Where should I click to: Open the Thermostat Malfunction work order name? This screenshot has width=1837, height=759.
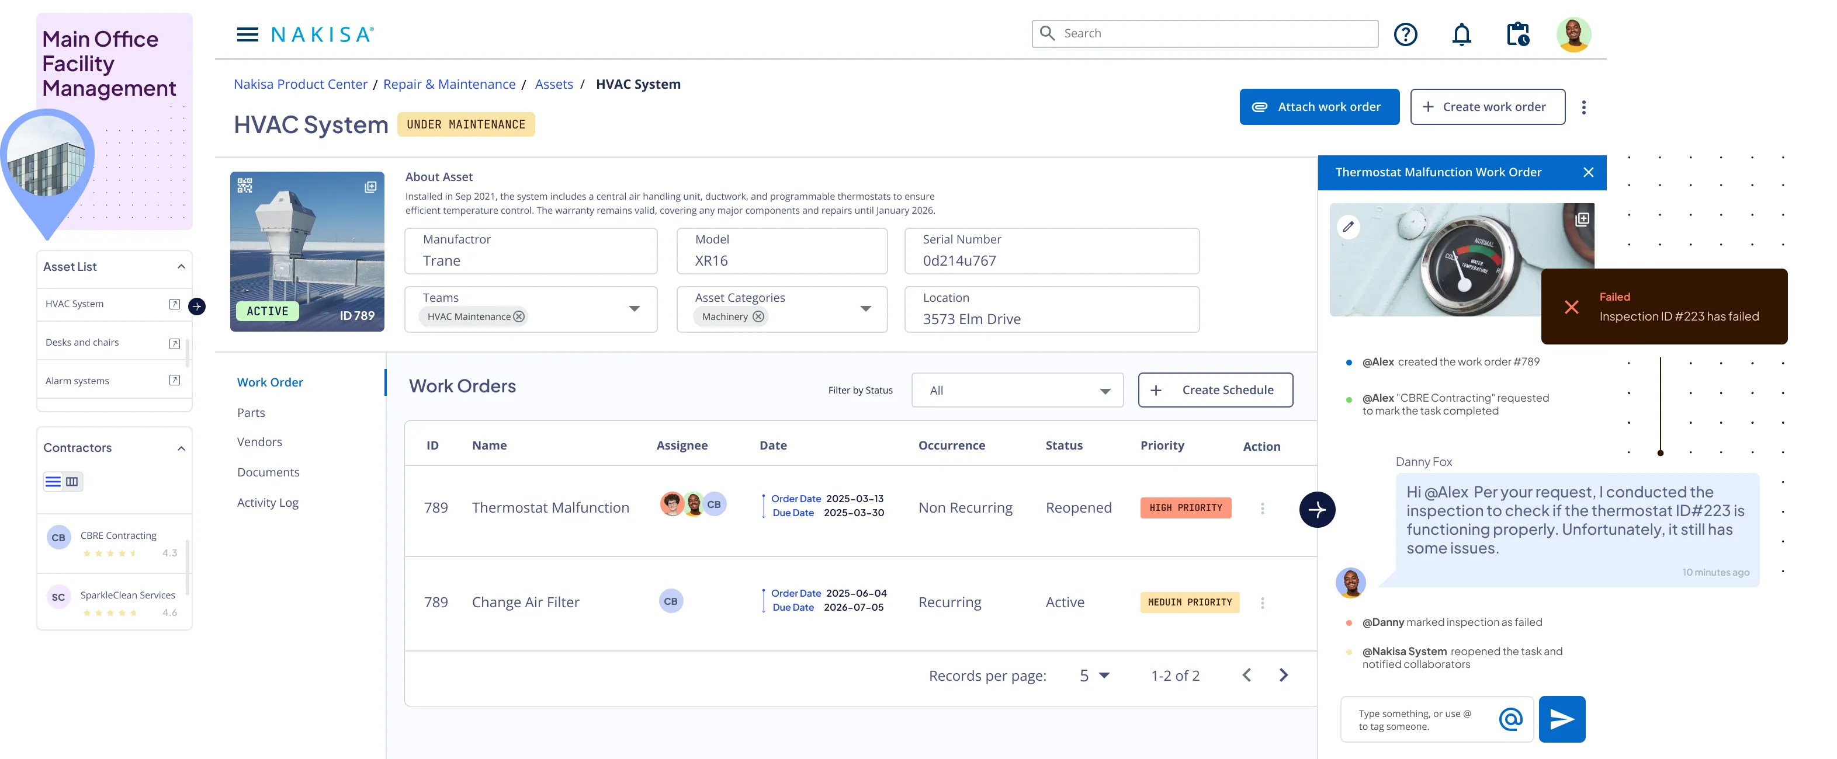pyautogui.click(x=550, y=508)
